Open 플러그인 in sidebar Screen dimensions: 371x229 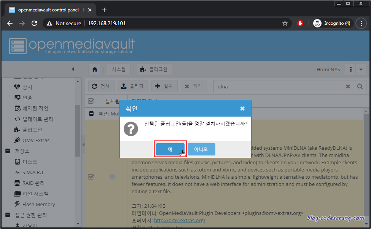pyautogui.click(x=28, y=130)
